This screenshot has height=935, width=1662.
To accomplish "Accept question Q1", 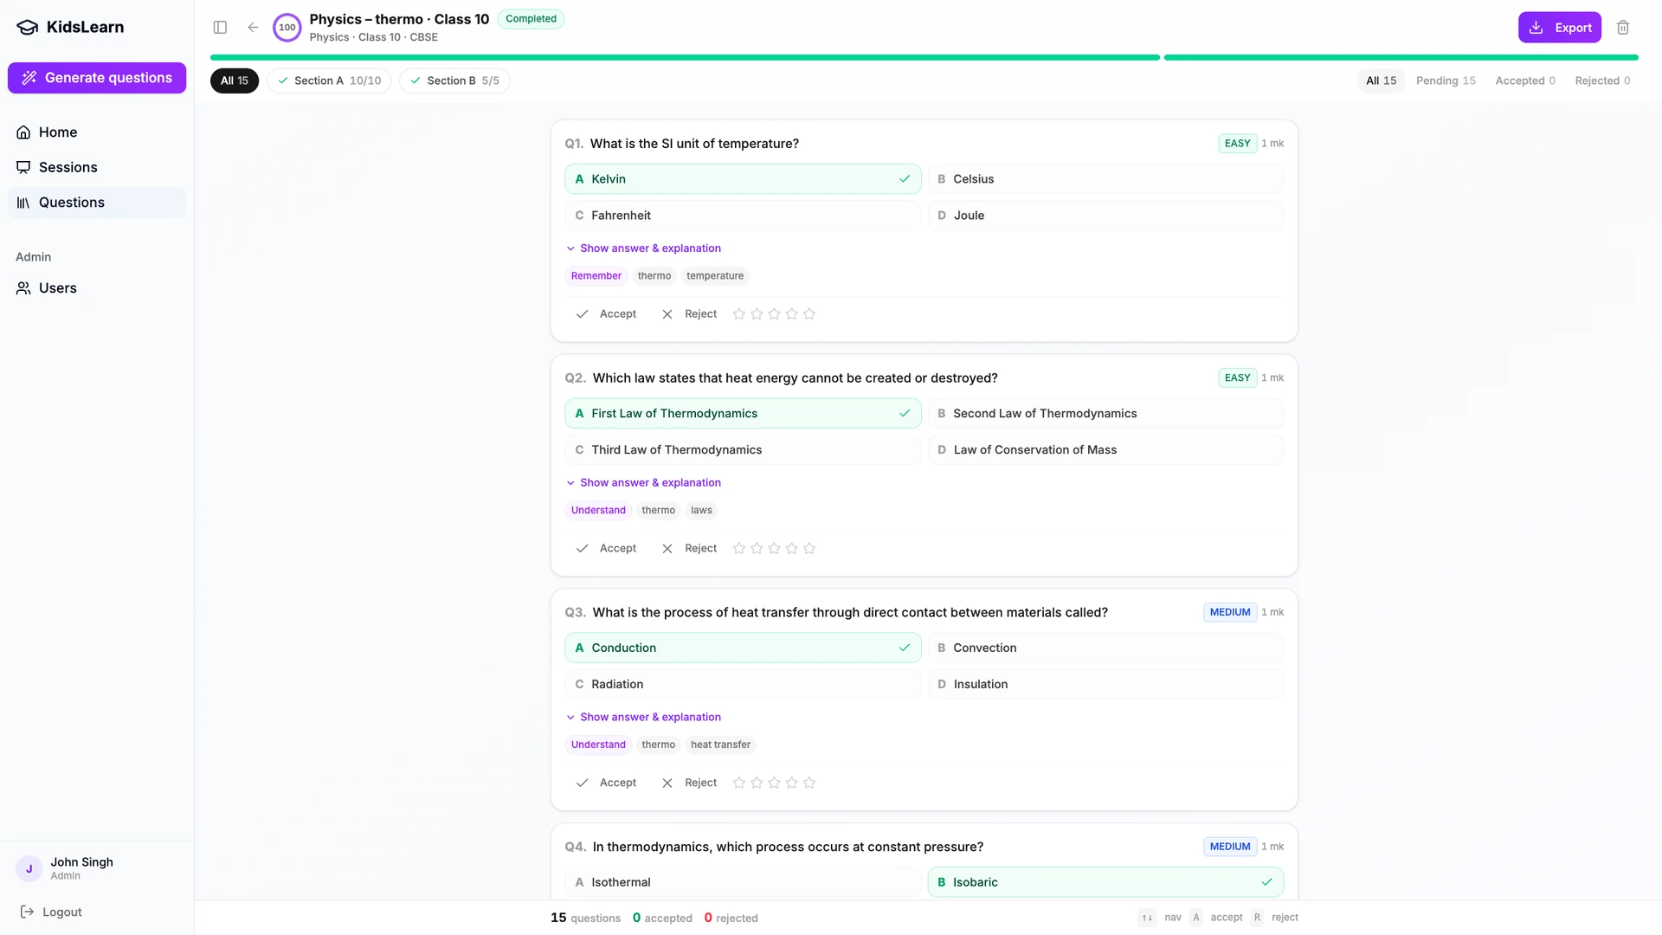I will tap(606, 314).
